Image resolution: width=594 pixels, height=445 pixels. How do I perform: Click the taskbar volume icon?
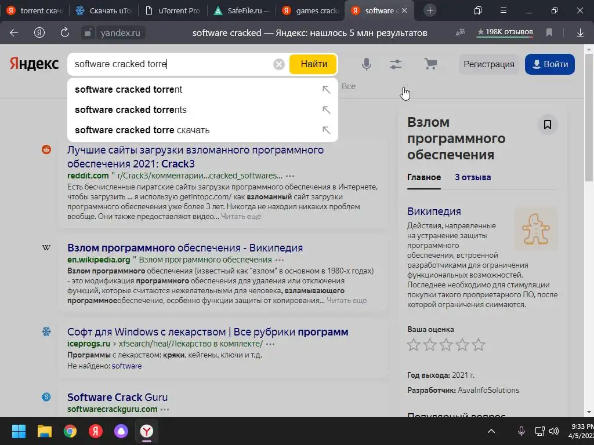[554, 431]
